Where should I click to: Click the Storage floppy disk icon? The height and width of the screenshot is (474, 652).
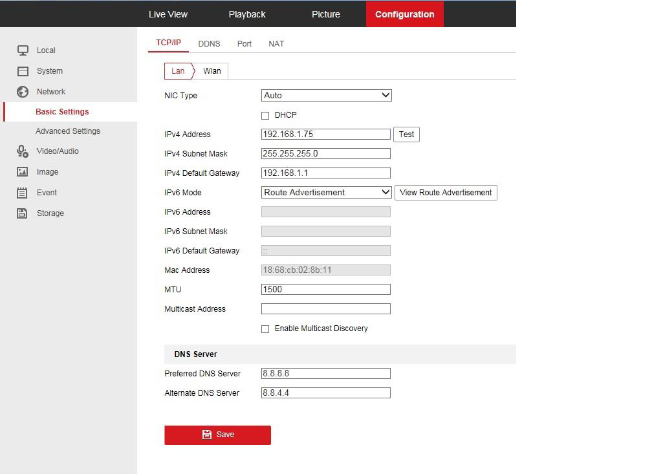[x=23, y=213]
